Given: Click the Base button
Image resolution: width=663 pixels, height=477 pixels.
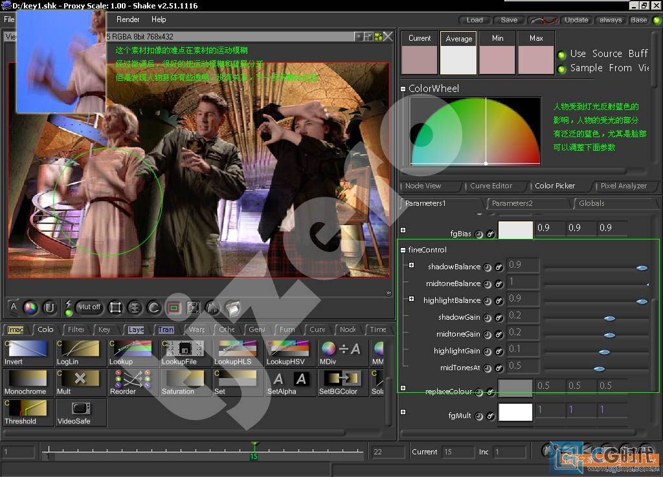Looking at the screenshot, I should (x=638, y=20).
